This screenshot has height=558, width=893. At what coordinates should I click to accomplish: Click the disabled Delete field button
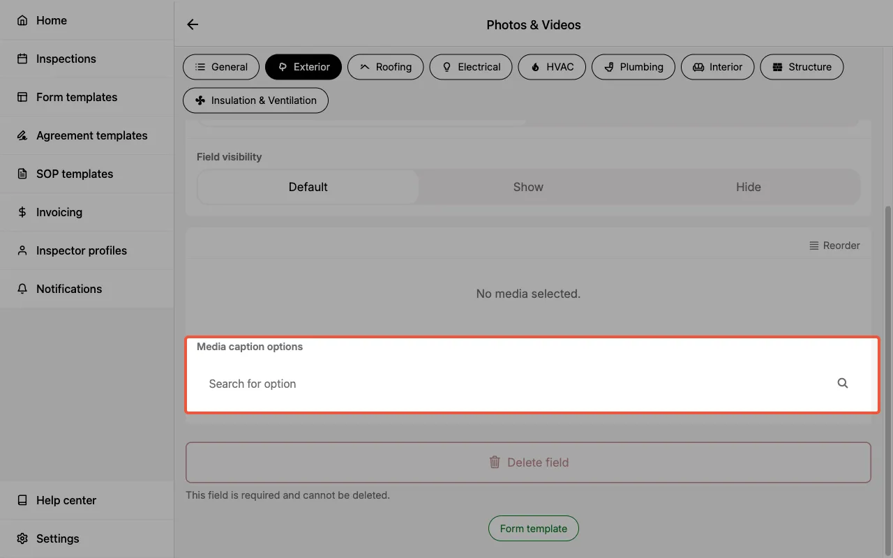pos(528,462)
